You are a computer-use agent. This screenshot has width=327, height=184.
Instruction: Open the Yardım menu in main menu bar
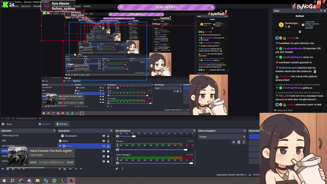(87, 6)
